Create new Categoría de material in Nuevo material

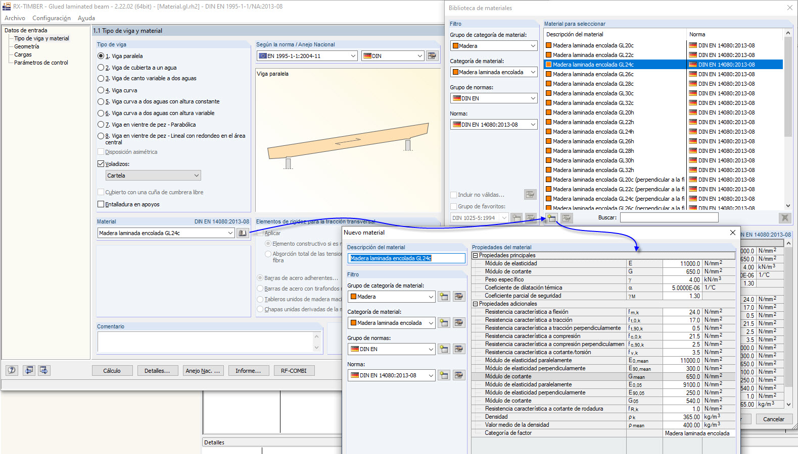coord(444,323)
